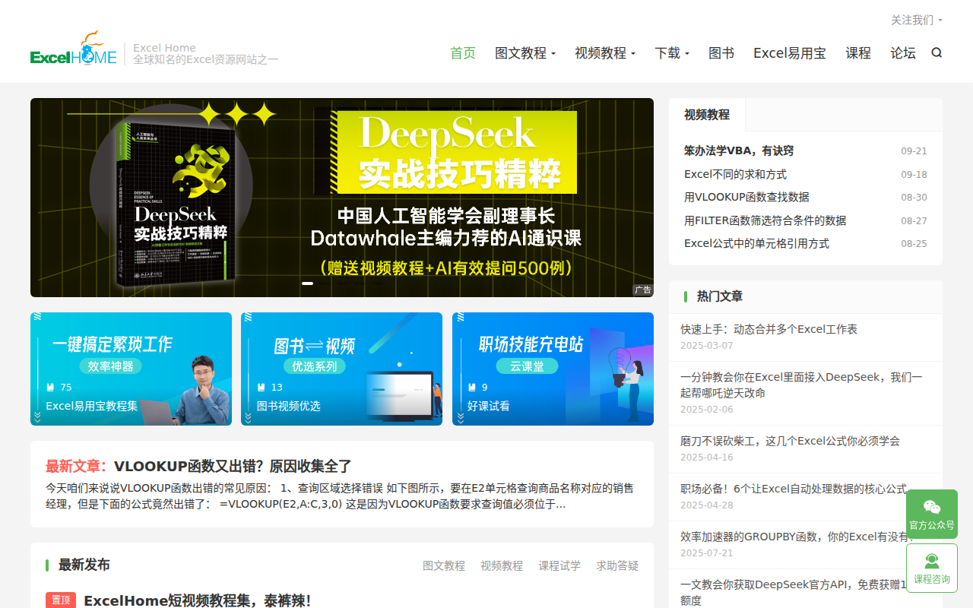Viewport: 973px width, 608px height.
Task: Open 职场必备！6个让Excel自动处理数据 article
Action: pyautogui.click(x=794, y=489)
